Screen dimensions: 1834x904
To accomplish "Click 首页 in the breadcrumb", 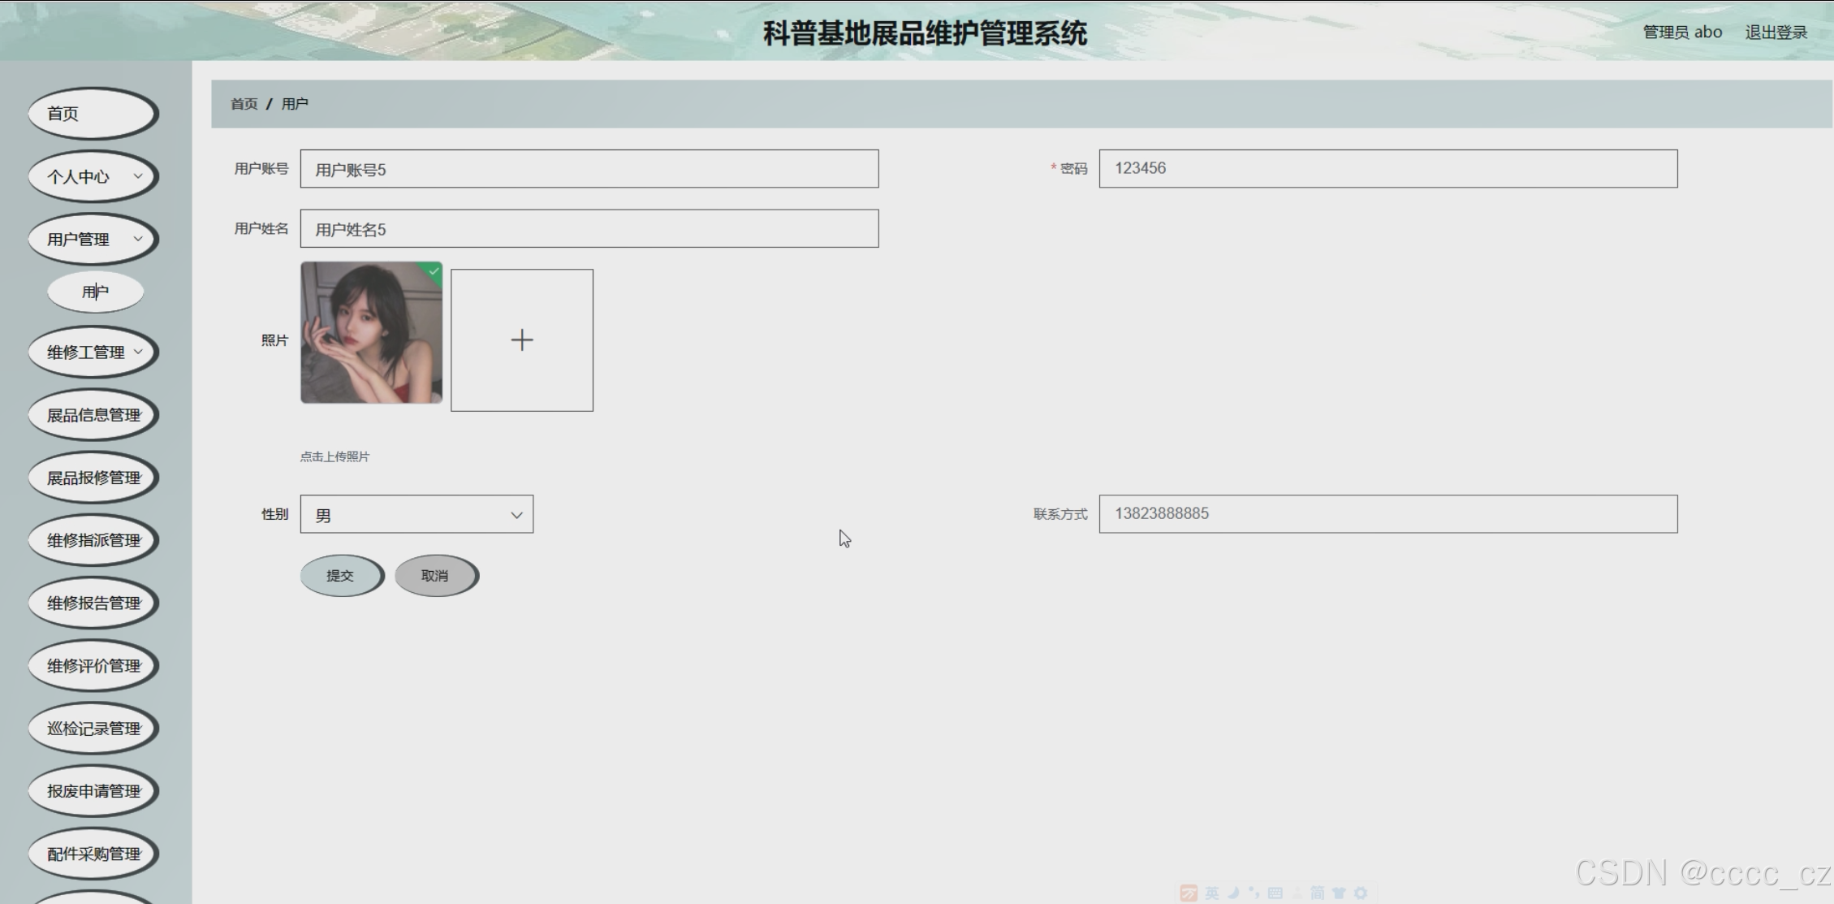I will [x=244, y=104].
